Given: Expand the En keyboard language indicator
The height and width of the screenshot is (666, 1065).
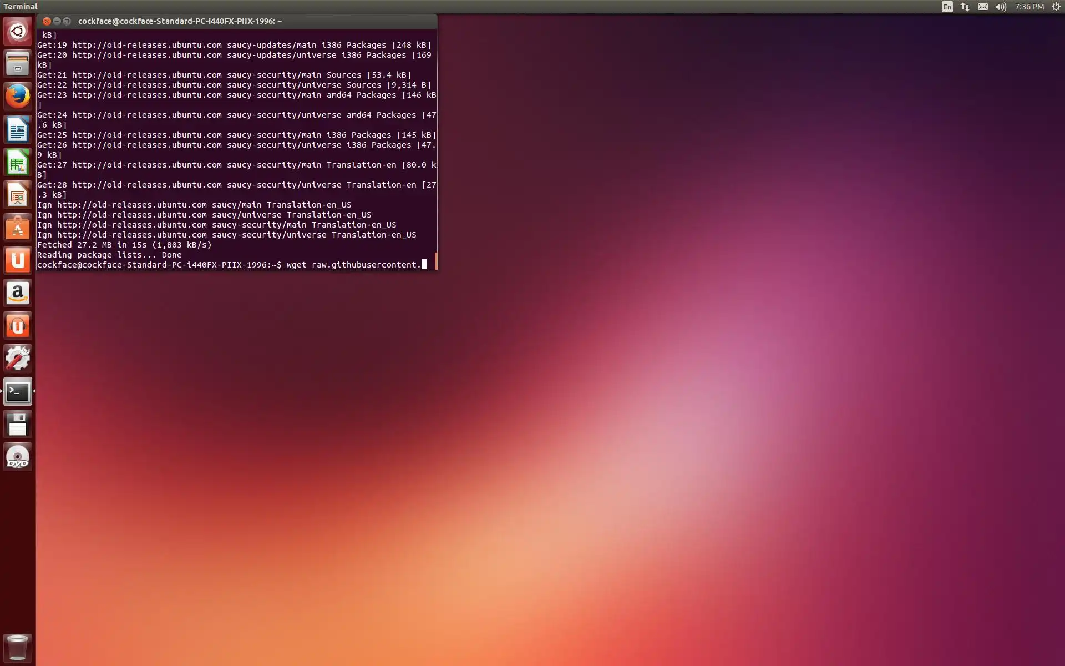Looking at the screenshot, I should (x=947, y=7).
